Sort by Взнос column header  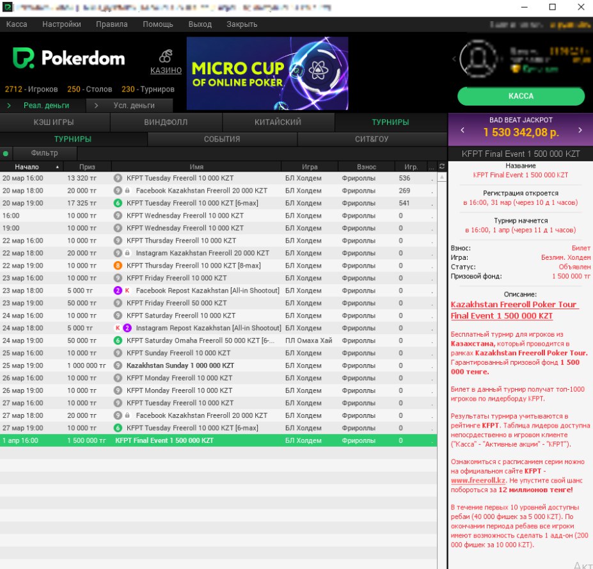367,167
